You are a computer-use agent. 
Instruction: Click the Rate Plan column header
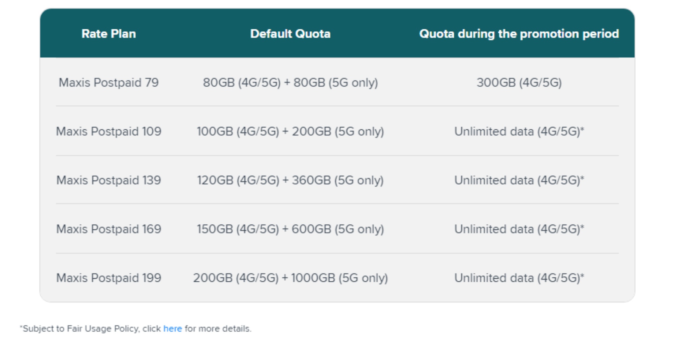(x=109, y=34)
